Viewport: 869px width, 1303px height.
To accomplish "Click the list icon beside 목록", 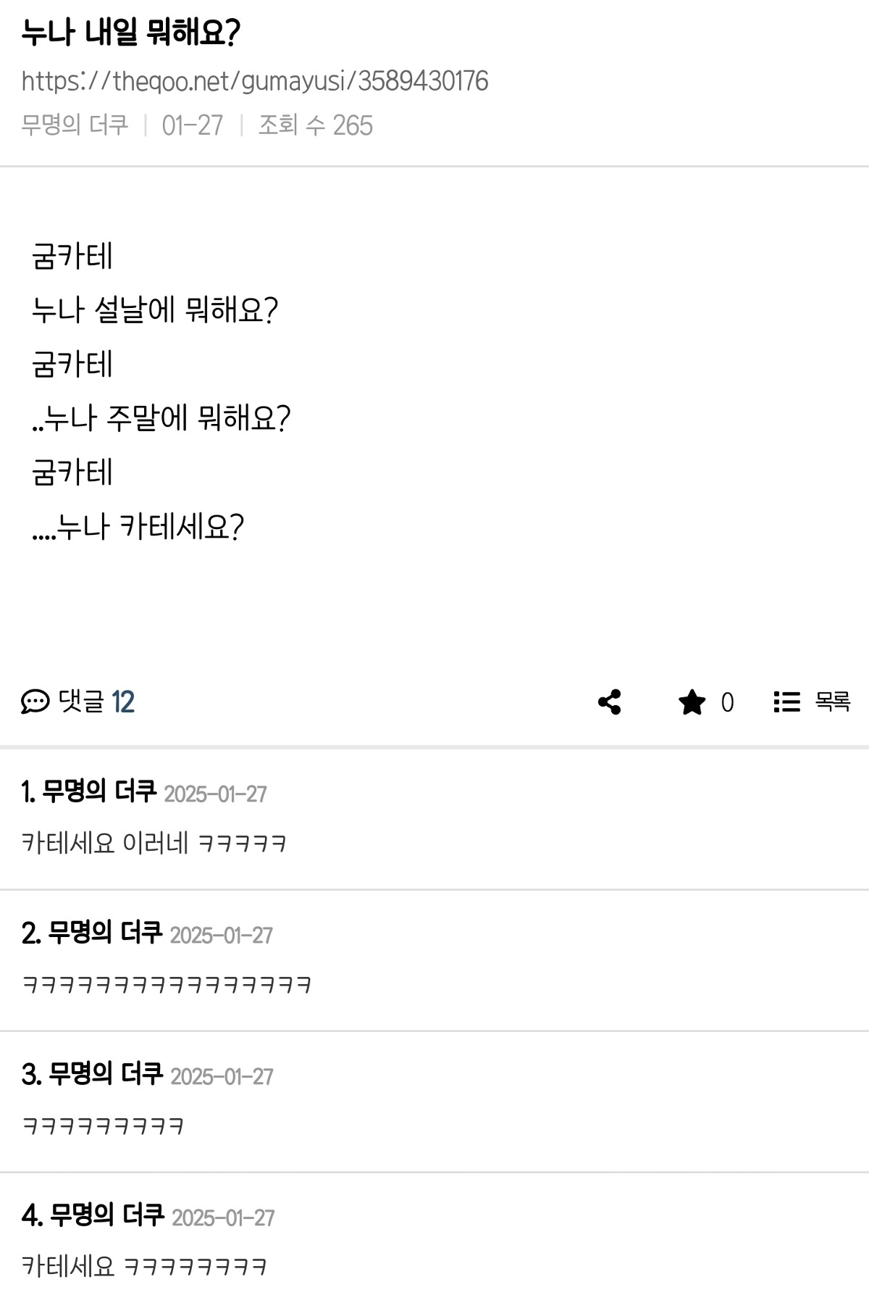I will (786, 702).
